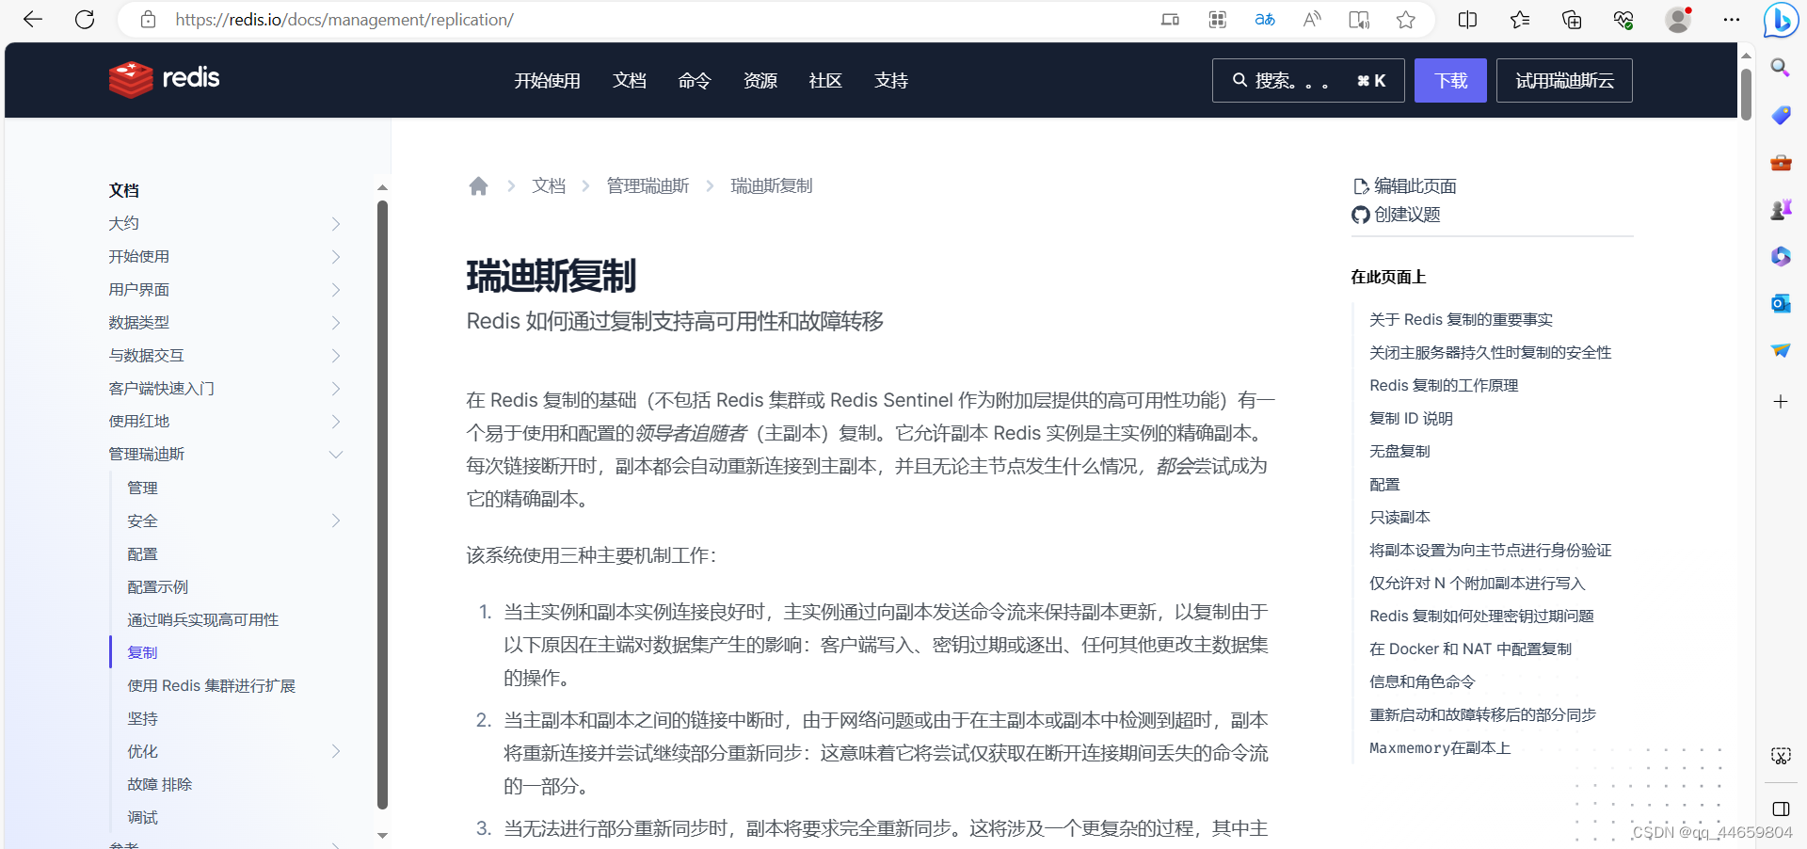Open 使用 Redis 集群进行扩展 sidebar item

pos(212,686)
